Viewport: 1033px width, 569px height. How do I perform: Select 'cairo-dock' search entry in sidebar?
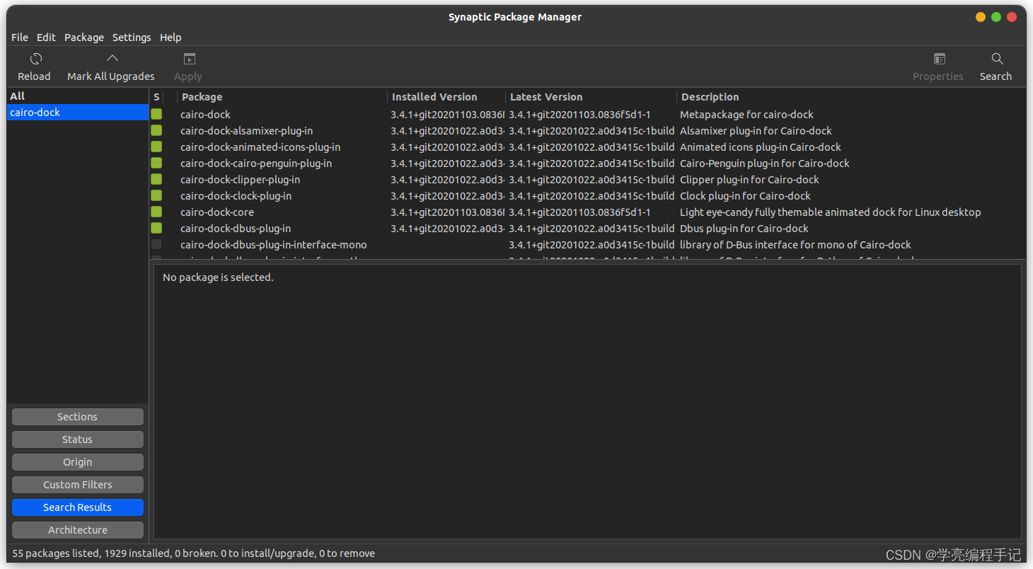coord(78,113)
